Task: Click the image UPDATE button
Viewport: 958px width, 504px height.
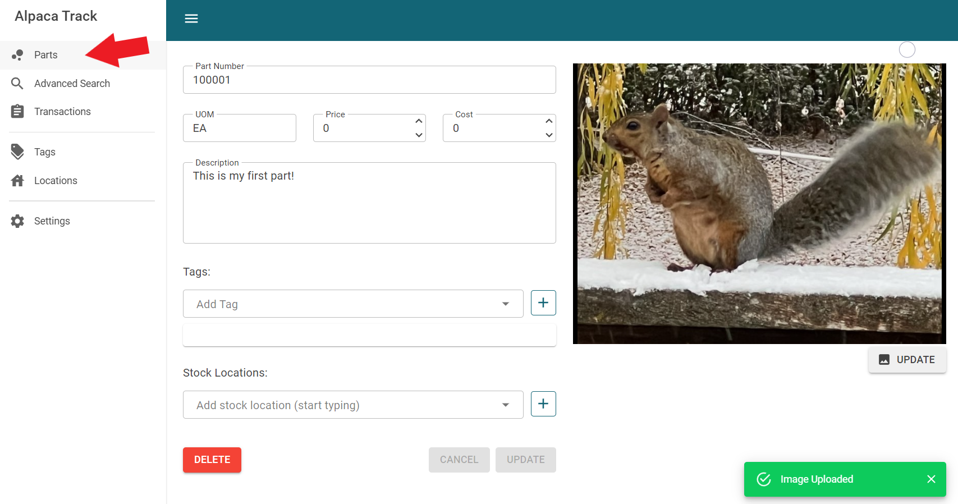Action: tap(907, 360)
